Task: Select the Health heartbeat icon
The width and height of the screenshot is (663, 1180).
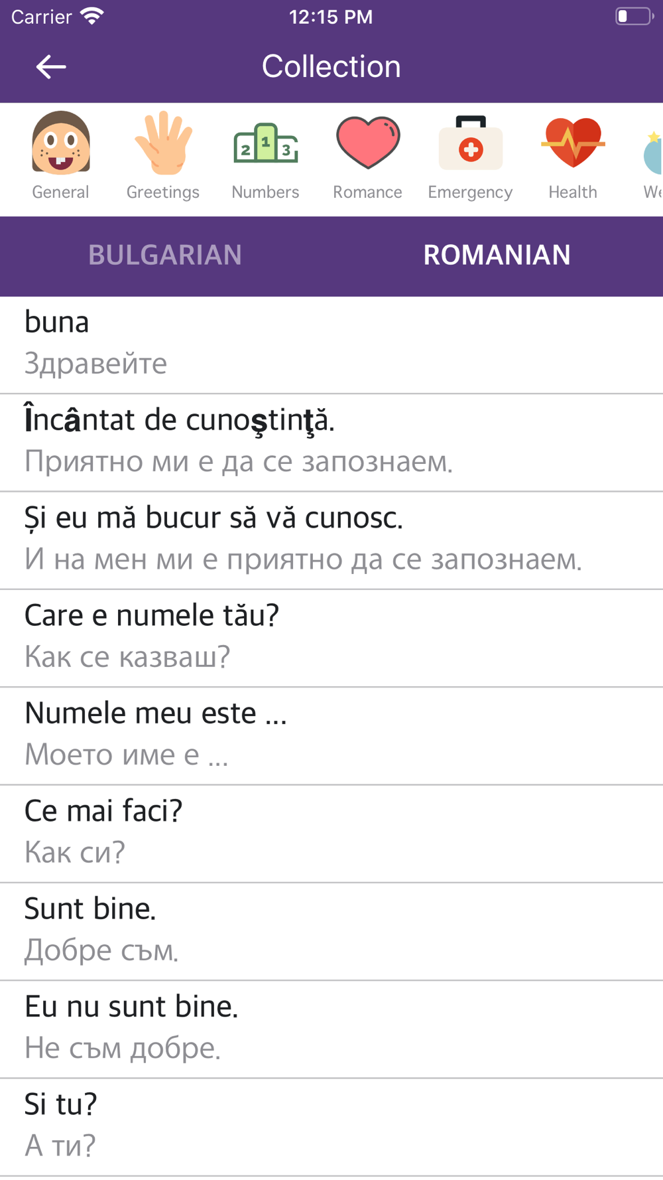Action: click(x=573, y=142)
